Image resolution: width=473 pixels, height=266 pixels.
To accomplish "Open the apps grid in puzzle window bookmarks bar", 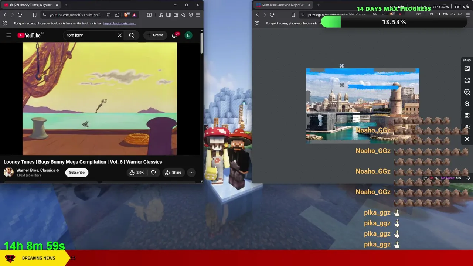I will [x=257, y=23].
